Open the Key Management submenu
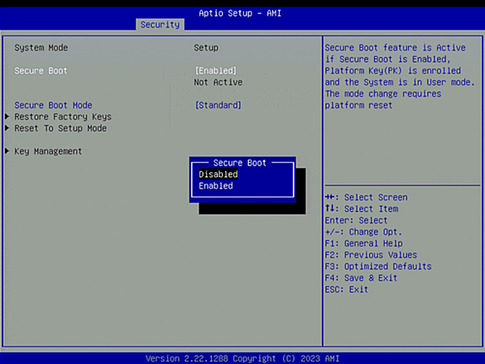 (x=48, y=151)
